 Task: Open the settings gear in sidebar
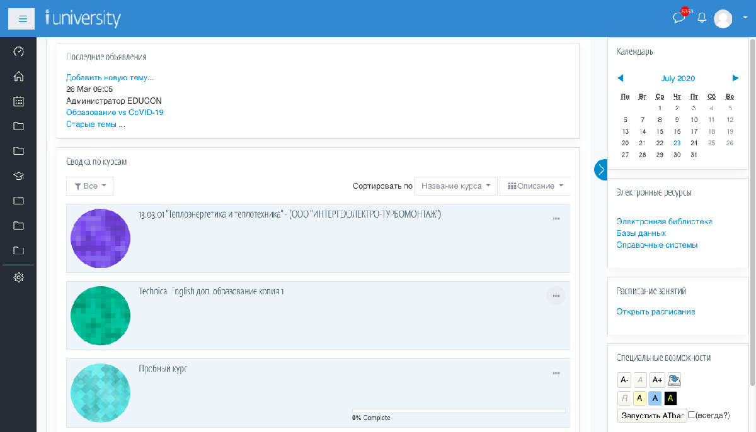[x=18, y=277]
